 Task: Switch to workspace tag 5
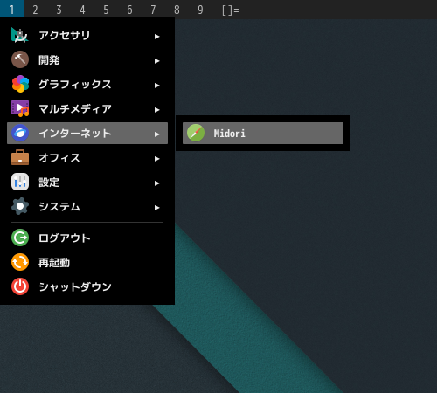point(106,10)
